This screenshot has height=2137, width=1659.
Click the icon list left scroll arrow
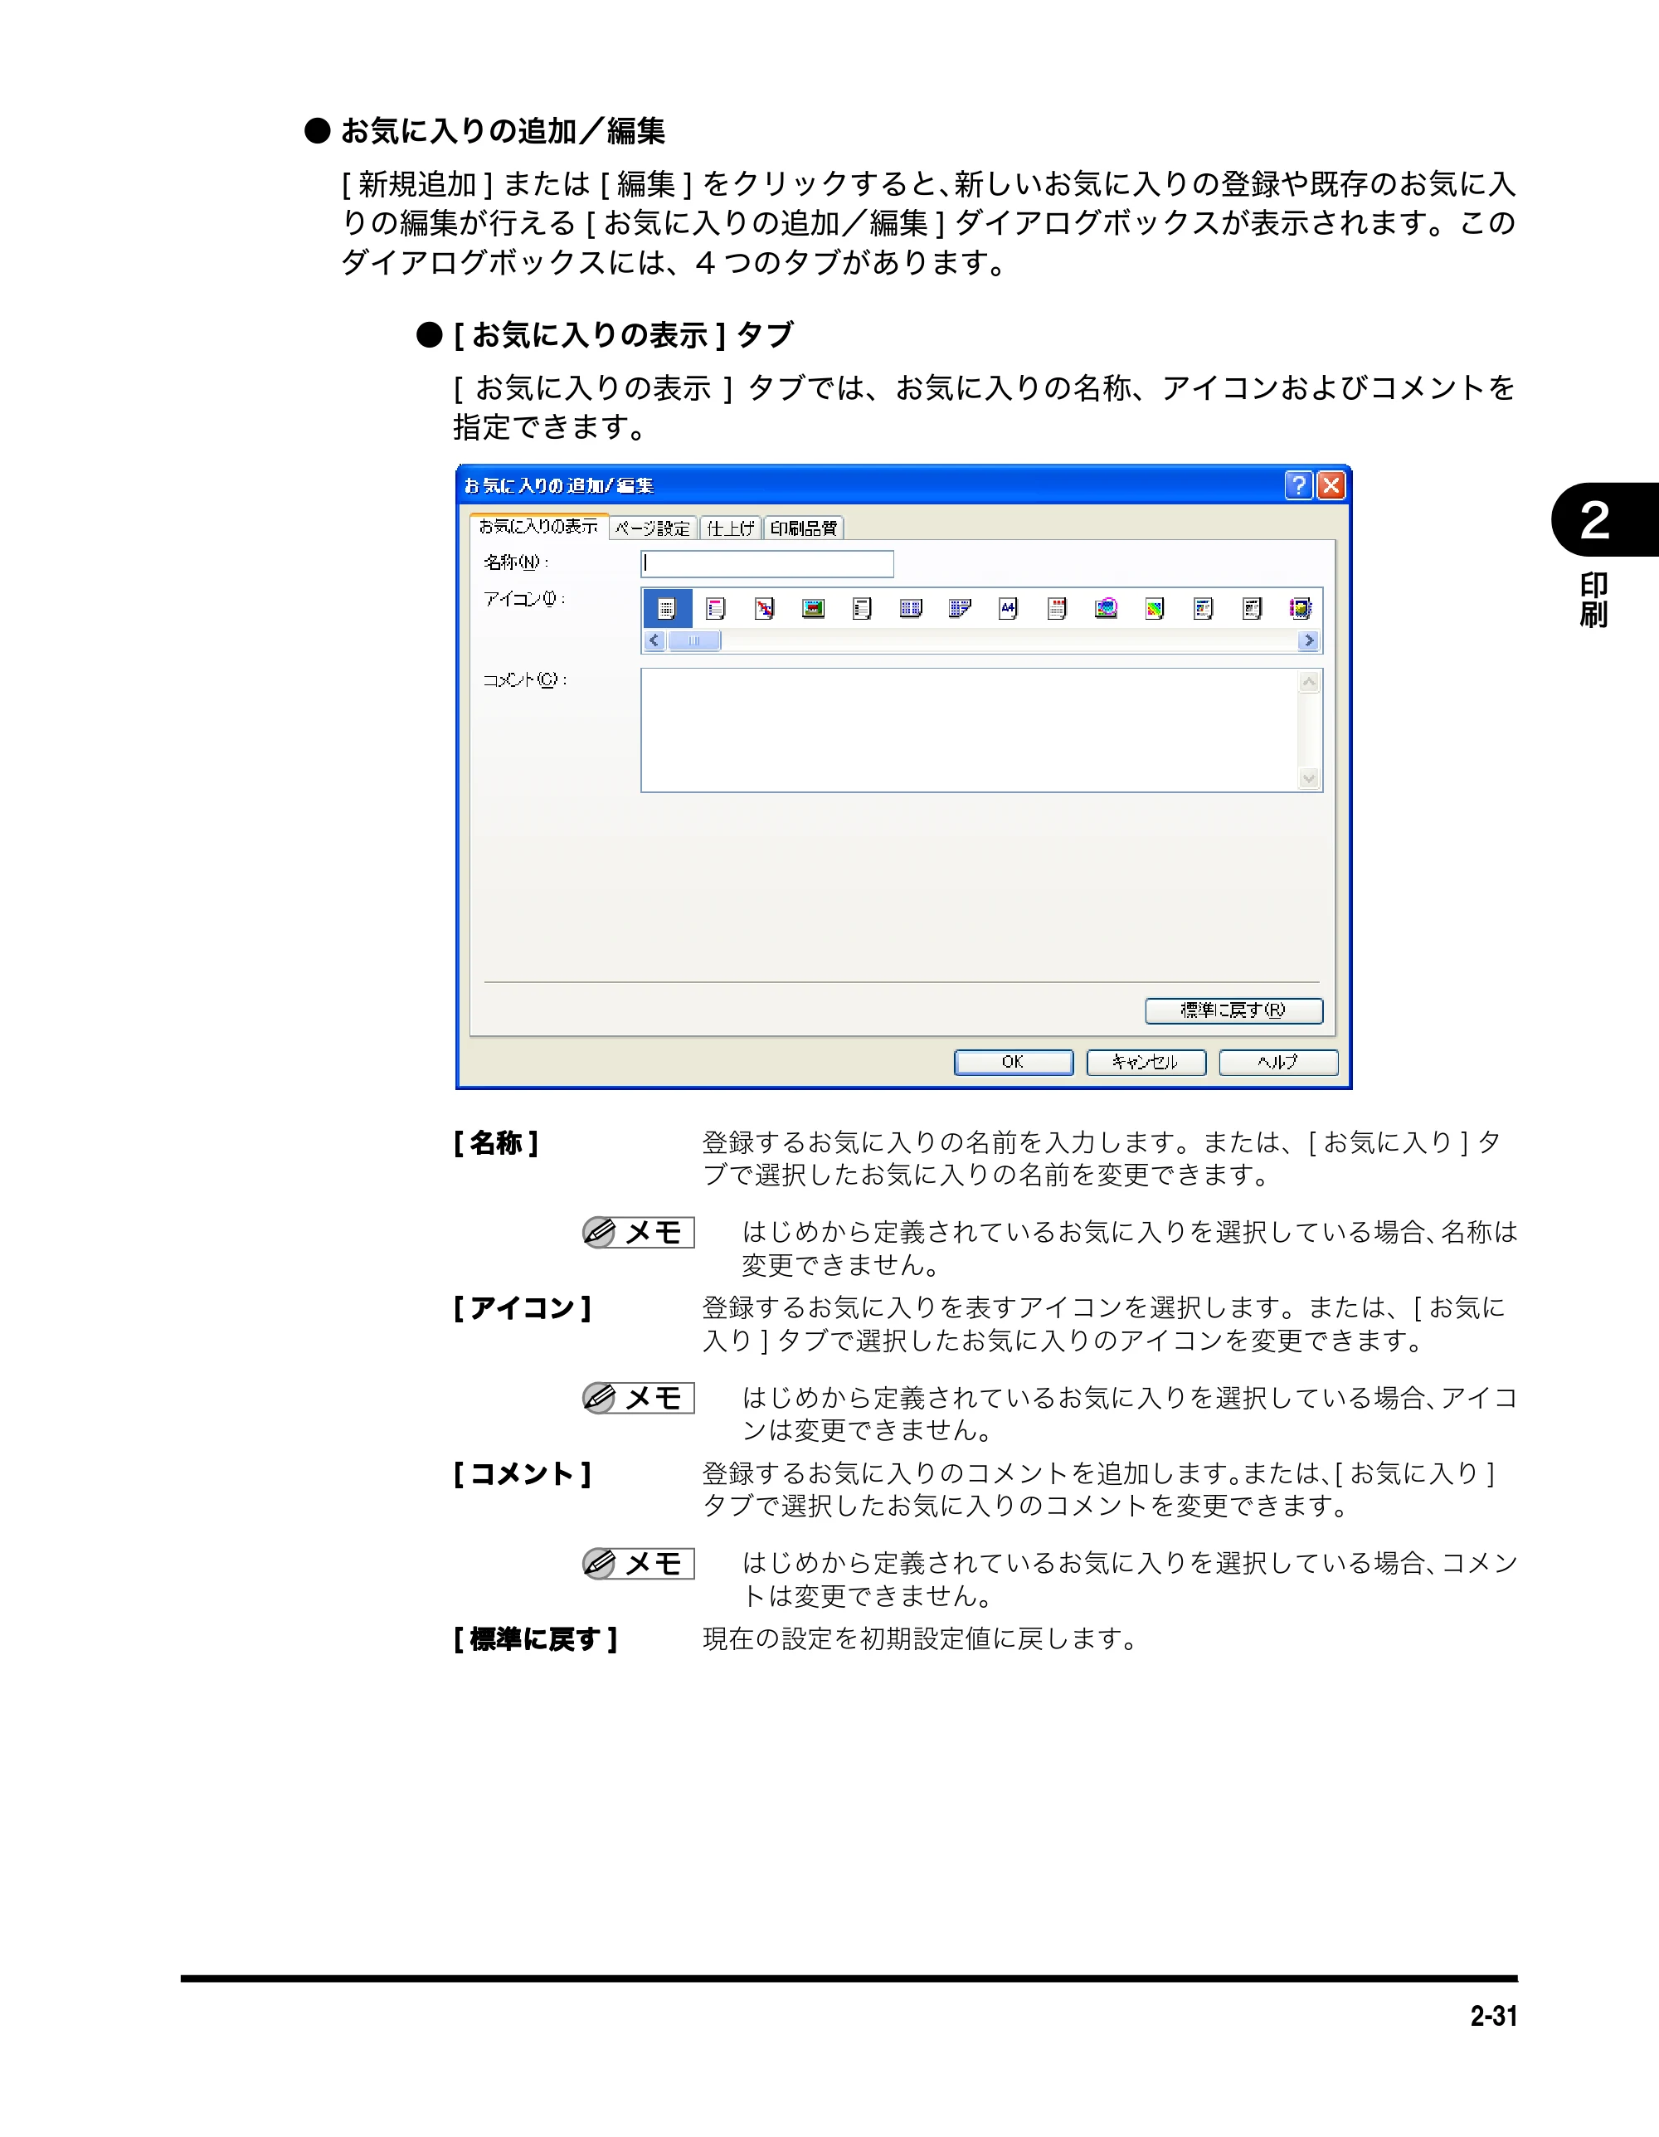pos(654,641)
